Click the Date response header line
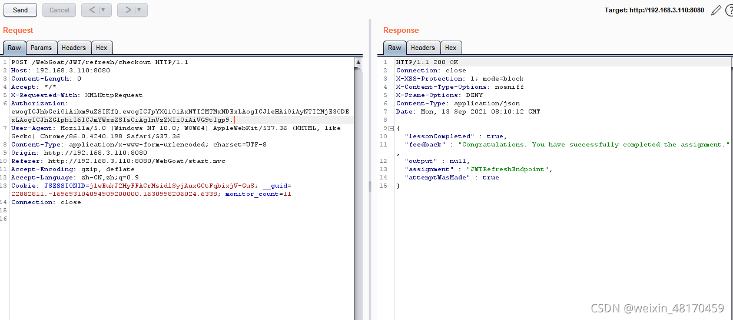This screenshot has height=320, width=733. [x=468, y=112]
